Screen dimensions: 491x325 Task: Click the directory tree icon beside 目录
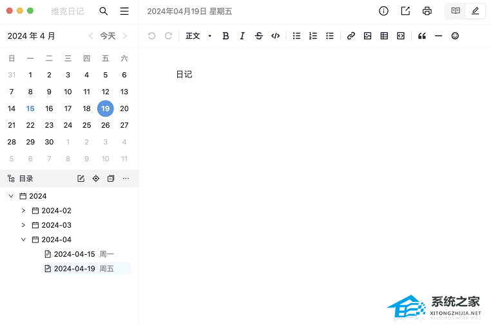[11, 179]
